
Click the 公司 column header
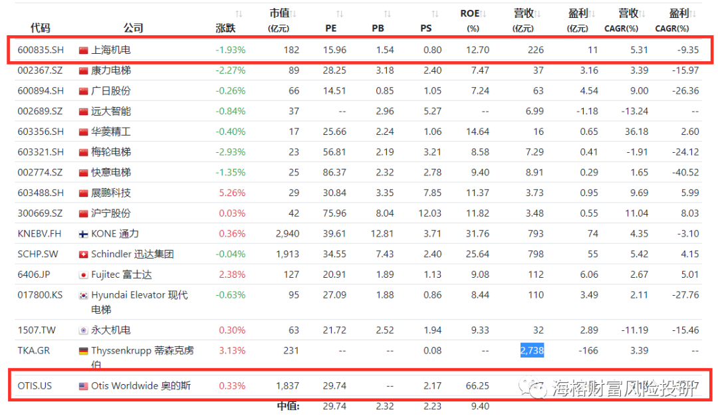[133, 29]
